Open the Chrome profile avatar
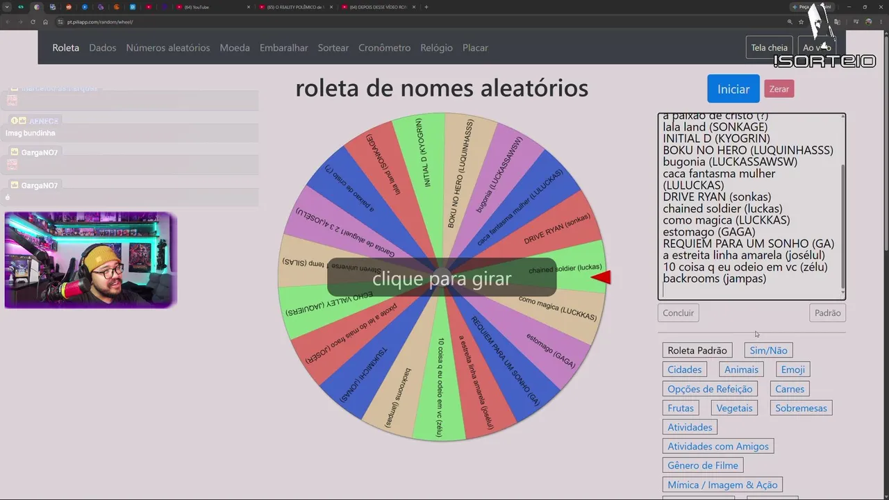Image resolution: width=889 pixels, height=500 pixels. click(869, 22)
